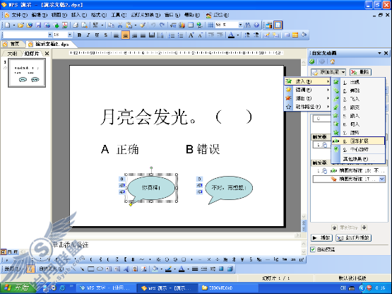Open the custom animation pane title dropdown
Screen dimensions: 392x294
[379, 53]
